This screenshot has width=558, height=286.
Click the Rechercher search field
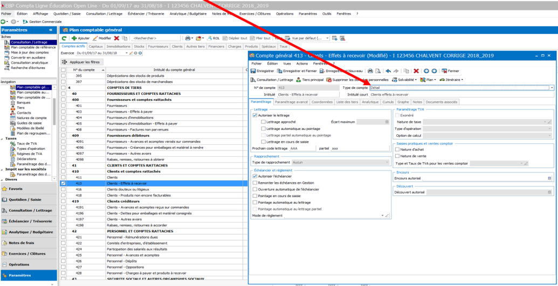coord(155,38)
